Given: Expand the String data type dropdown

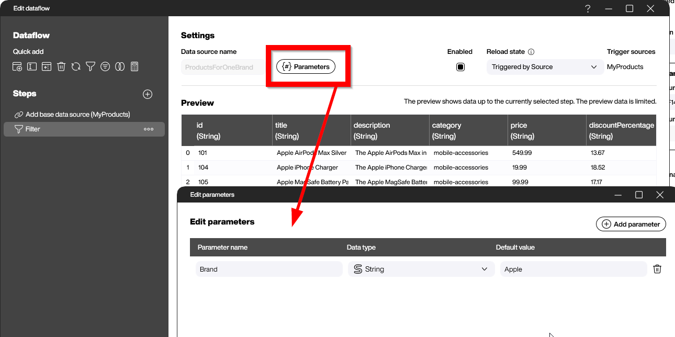Looking at the screenshot, I should click(x=421, y=269).
